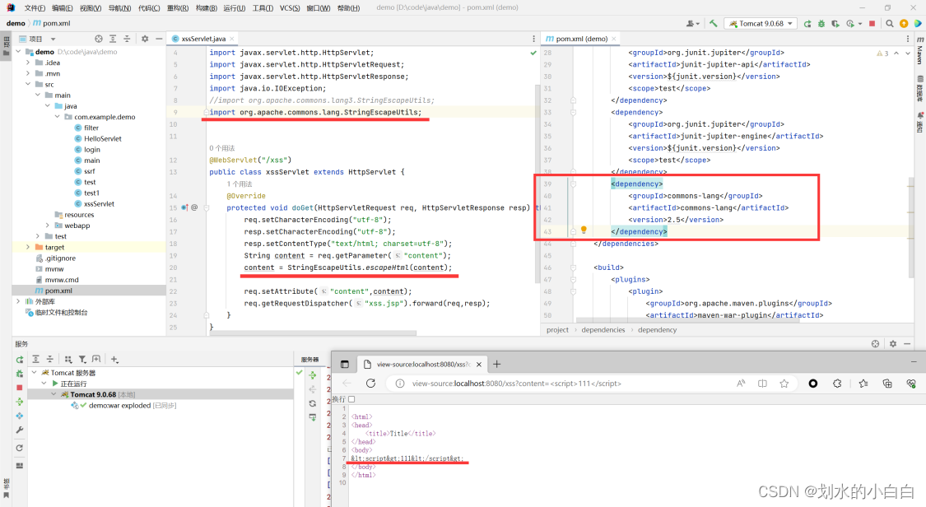Add service with plus icon
The height and width of the screenshot is (507, 926).
point(114,360)
